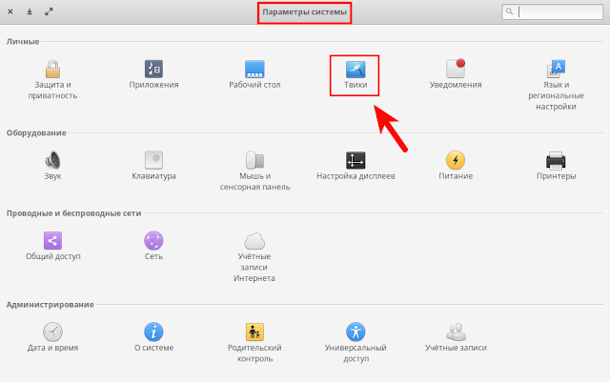Open Общий доступ sharing settings
Image resolution: width=610 pixels, height=382 pixels.
[x=52, y=246]
